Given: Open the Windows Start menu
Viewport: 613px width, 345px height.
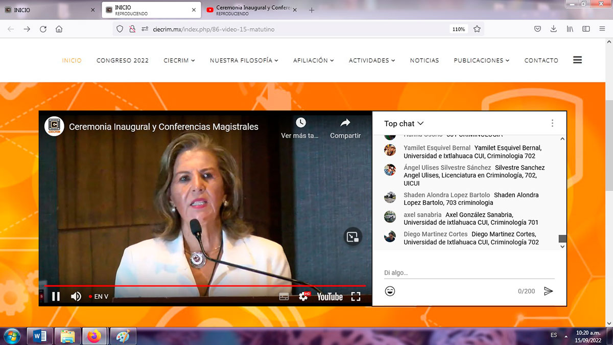Looking at the screenshot, I should (11, 336).
